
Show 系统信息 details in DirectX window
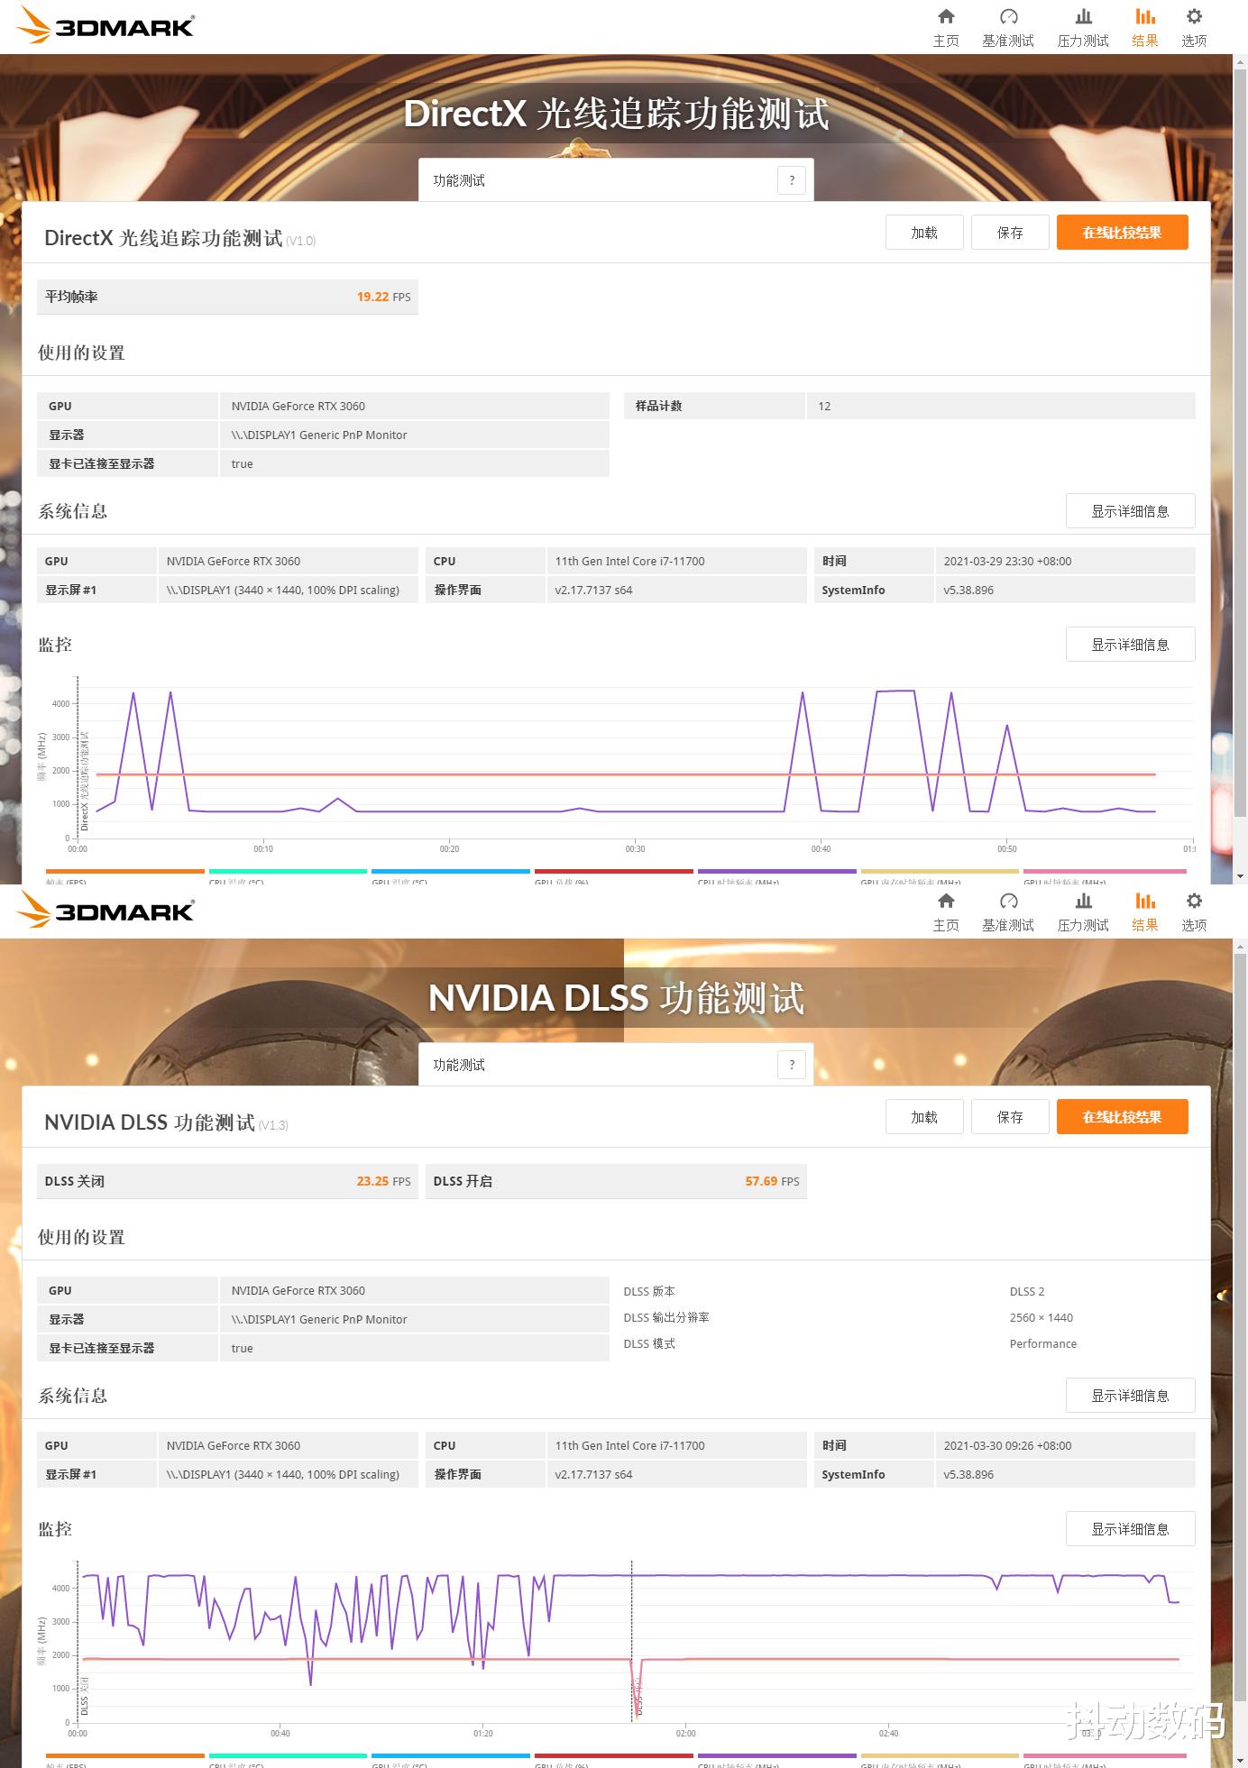click(x=1130, y=511)
